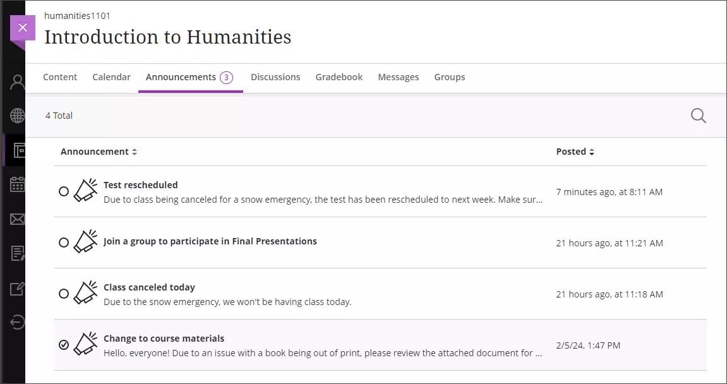Click the Introduction to Humanities course title
Image resolution: width=727 pixels, height=384 pixels.
pos(167,37)
